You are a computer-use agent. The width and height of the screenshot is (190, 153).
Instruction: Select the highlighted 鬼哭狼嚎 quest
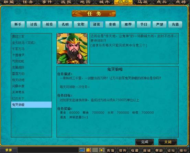[x=31, y=105]
